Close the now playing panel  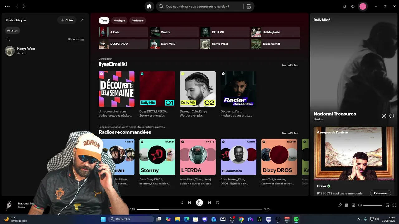coord(384,116)
